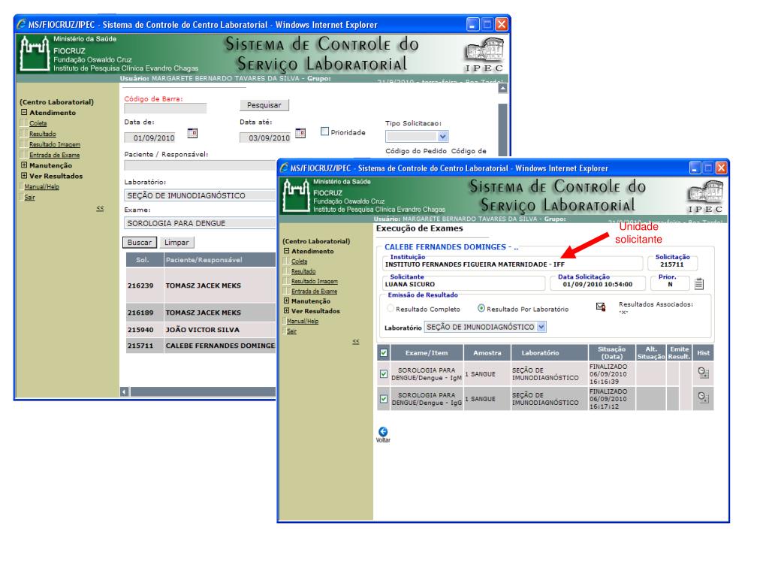This screenshot has height=577, width=769.
Task: Enable the Prioridade checkbox
Action: pos(325,132)
